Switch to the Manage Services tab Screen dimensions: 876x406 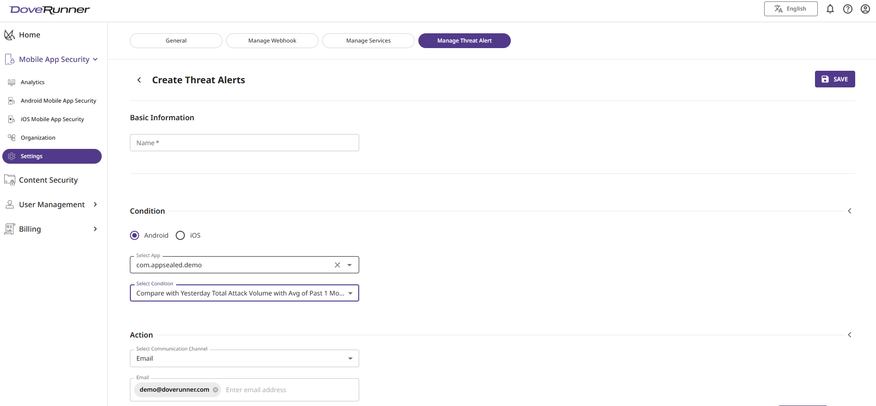click(368, 41)
